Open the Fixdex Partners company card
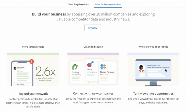The width and height of the screenshot is (187, 111). (108, 72)
